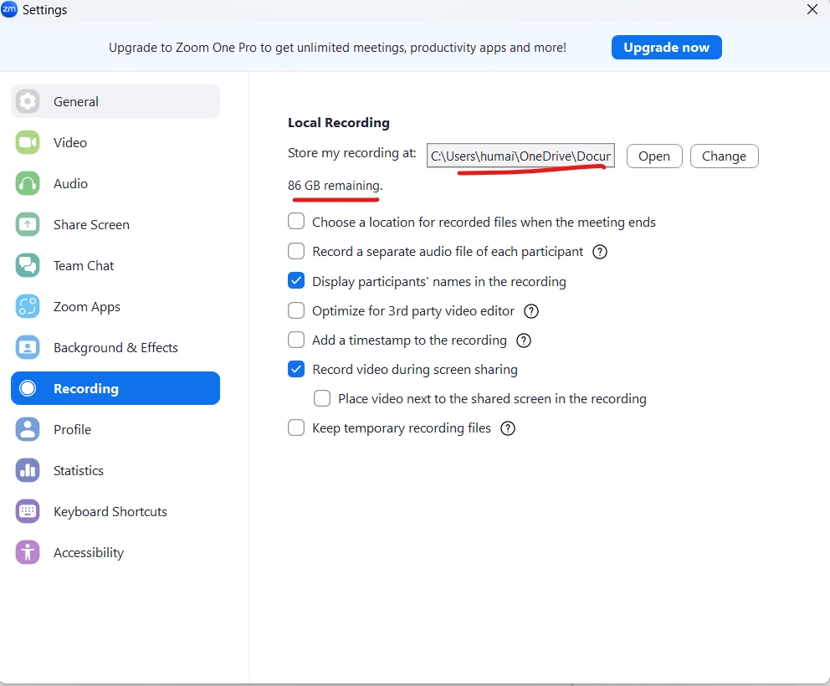Select the Recording tab label
Image resolution: width=830 pixels, height=686 pixels.
tap(85, 388)
